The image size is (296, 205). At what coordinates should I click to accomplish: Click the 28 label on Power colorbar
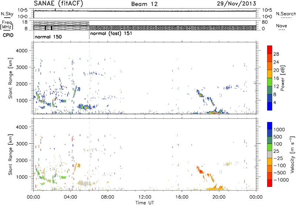pyautogui.click(x=276, y=54)
